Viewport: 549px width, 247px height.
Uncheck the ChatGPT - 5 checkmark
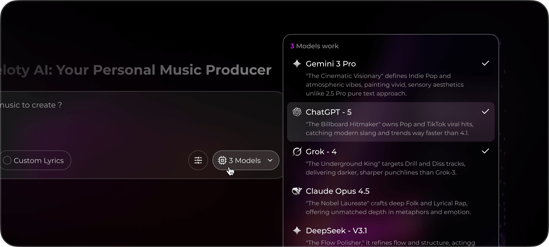point(485,112)
